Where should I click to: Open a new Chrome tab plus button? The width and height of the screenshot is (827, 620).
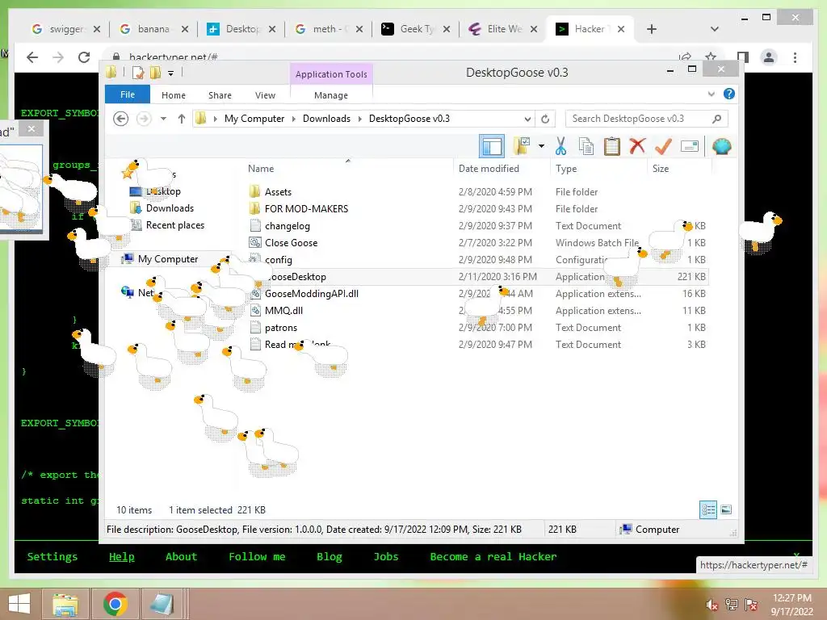coord(652,29)
